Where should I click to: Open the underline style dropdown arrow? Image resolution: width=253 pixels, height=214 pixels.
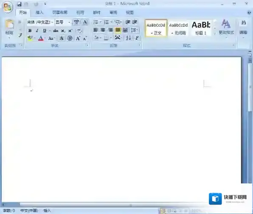50,31
